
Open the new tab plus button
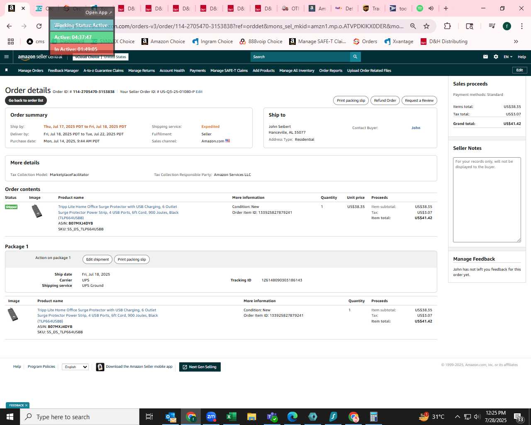pyautogui.click(x=446, y=8)
